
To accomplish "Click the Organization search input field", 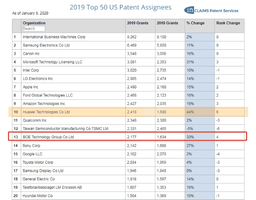I will 34,29.
